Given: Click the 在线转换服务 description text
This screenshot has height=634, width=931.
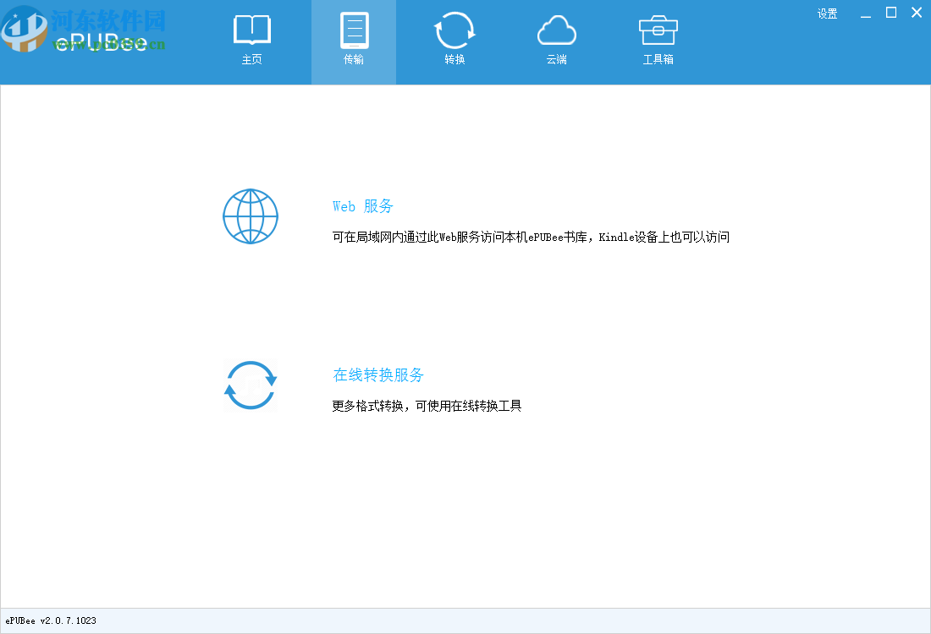Looking at the screenshot, I should (x=426, y=405).
